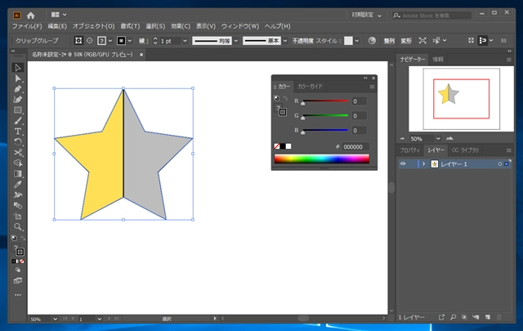Image resolution: width=523 pixels, height=331 pixels.
Task: Select the Pen tool
Action: click(18, 89)
